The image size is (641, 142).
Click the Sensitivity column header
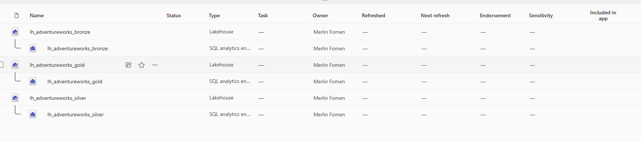click(x=541, y=15)
